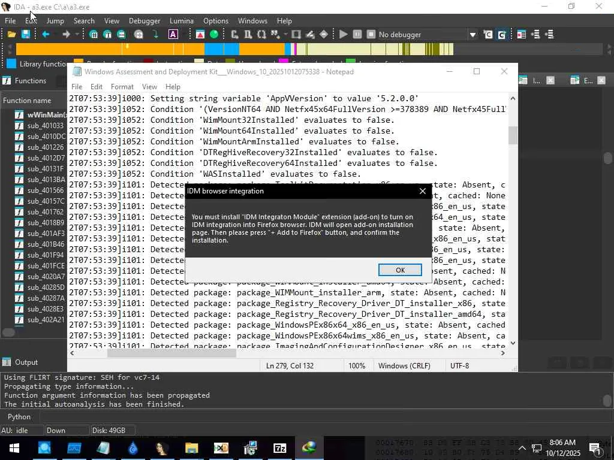The height and width of the screenshot is (460, 614).
Task: Click the red-and-blue list view icon in toolbar
Action: point(522,34)
